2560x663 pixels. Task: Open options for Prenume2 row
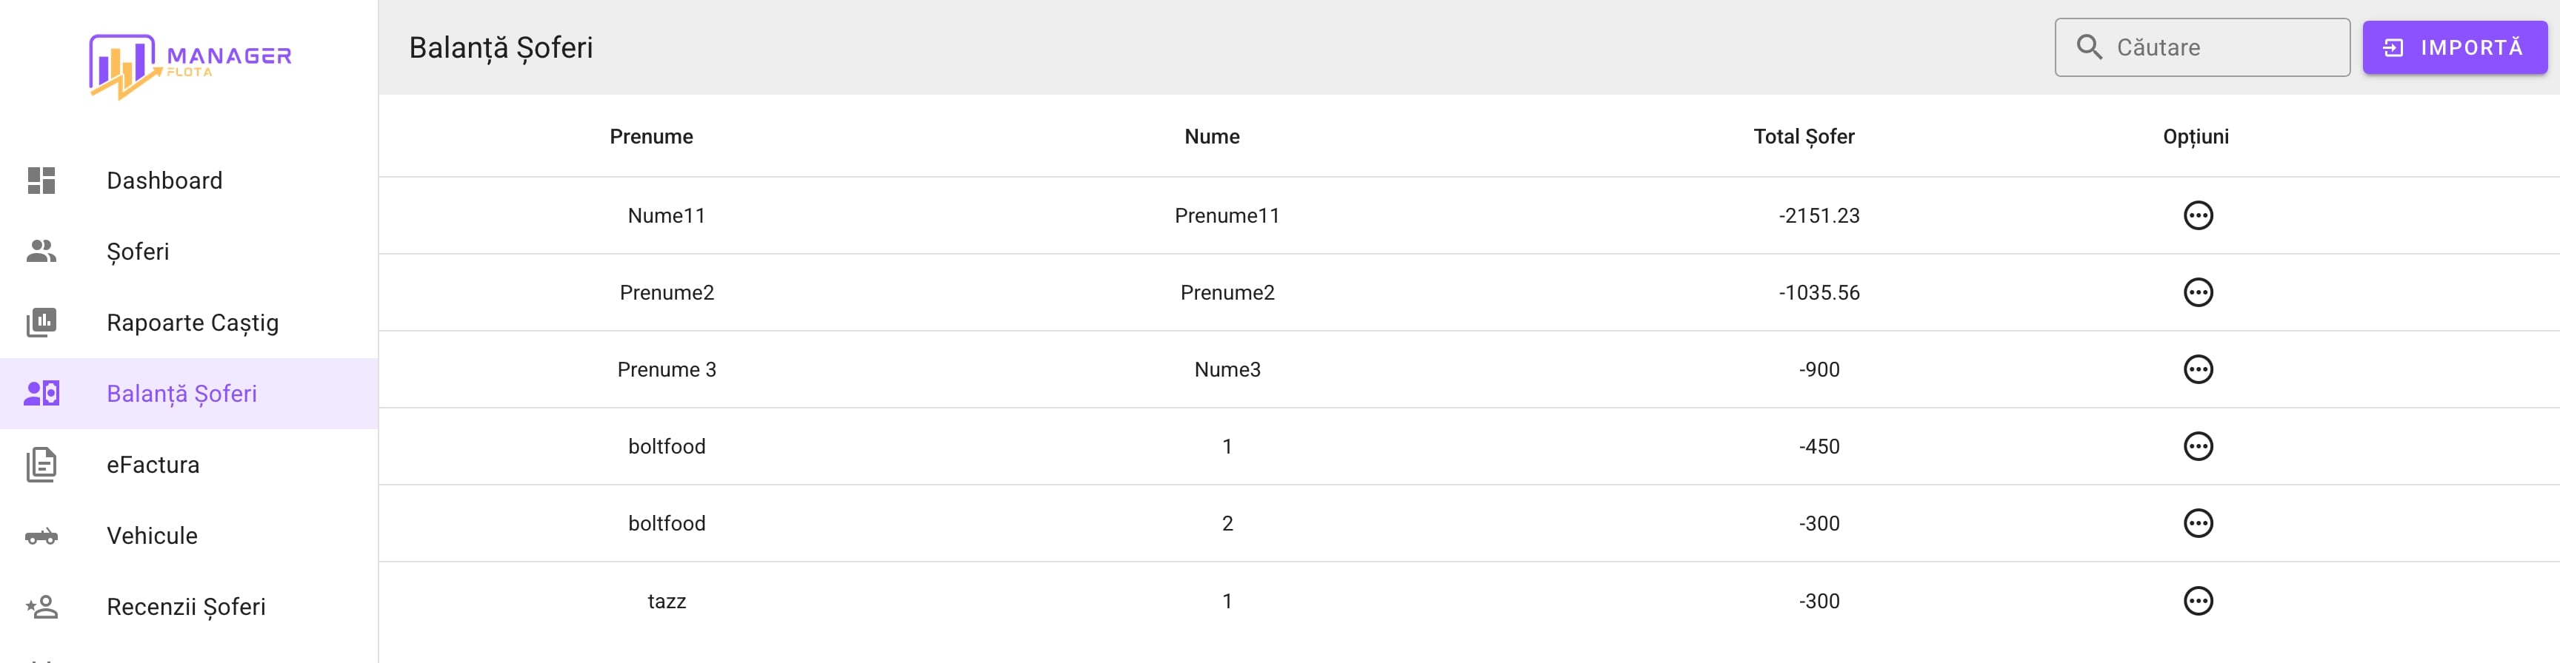click(x=2197, y=293)
